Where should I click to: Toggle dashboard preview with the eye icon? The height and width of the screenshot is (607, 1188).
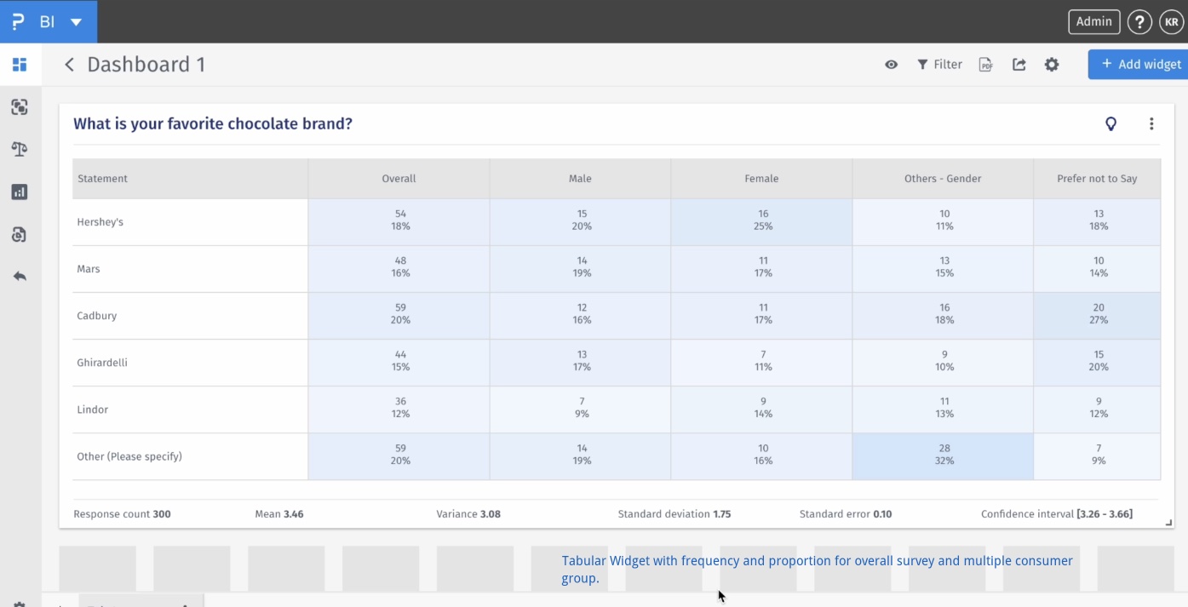point(891,64)
